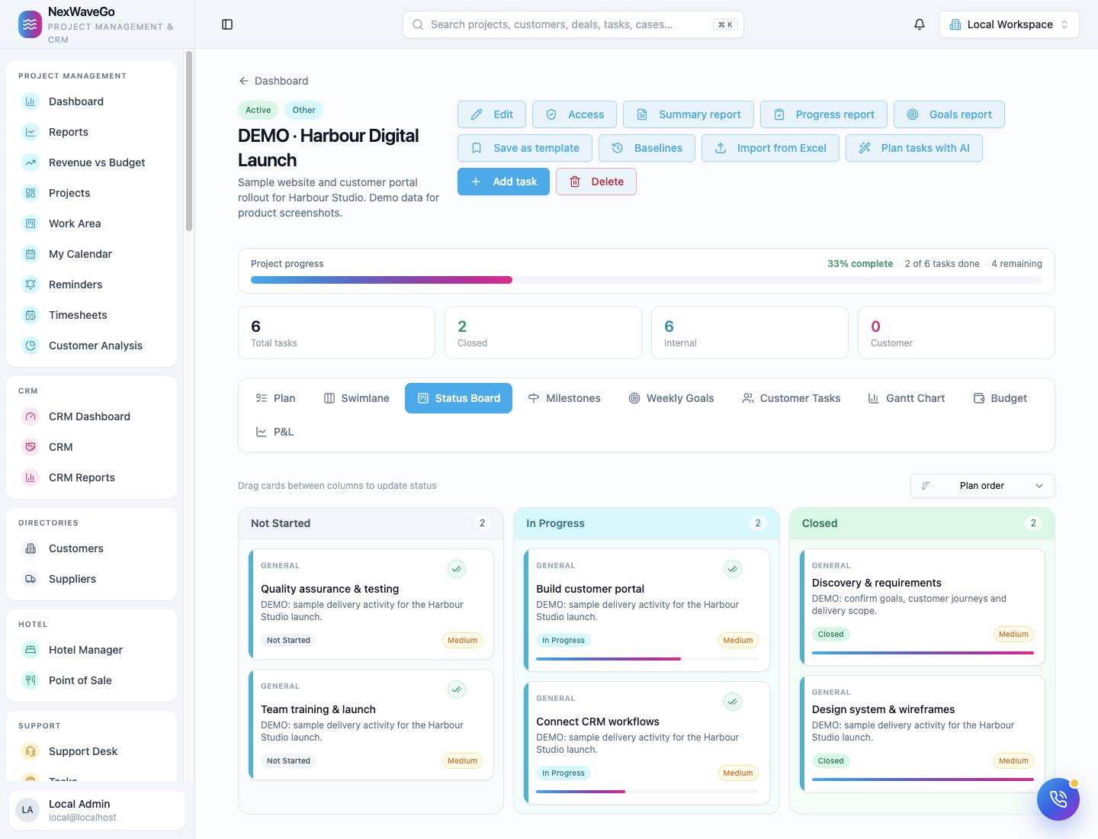Go back to Dashboard link
The image size is (1098, 839).
point(274,81)
